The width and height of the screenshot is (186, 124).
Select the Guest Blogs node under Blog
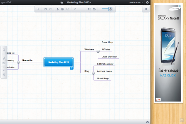[x=103, y=78]
